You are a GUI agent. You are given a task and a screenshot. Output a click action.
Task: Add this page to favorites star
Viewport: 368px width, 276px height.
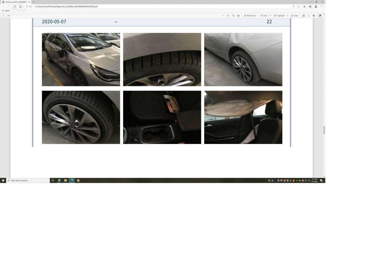point(298,6)
